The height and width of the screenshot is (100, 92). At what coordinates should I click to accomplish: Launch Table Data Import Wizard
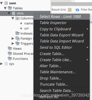[62, 41]
